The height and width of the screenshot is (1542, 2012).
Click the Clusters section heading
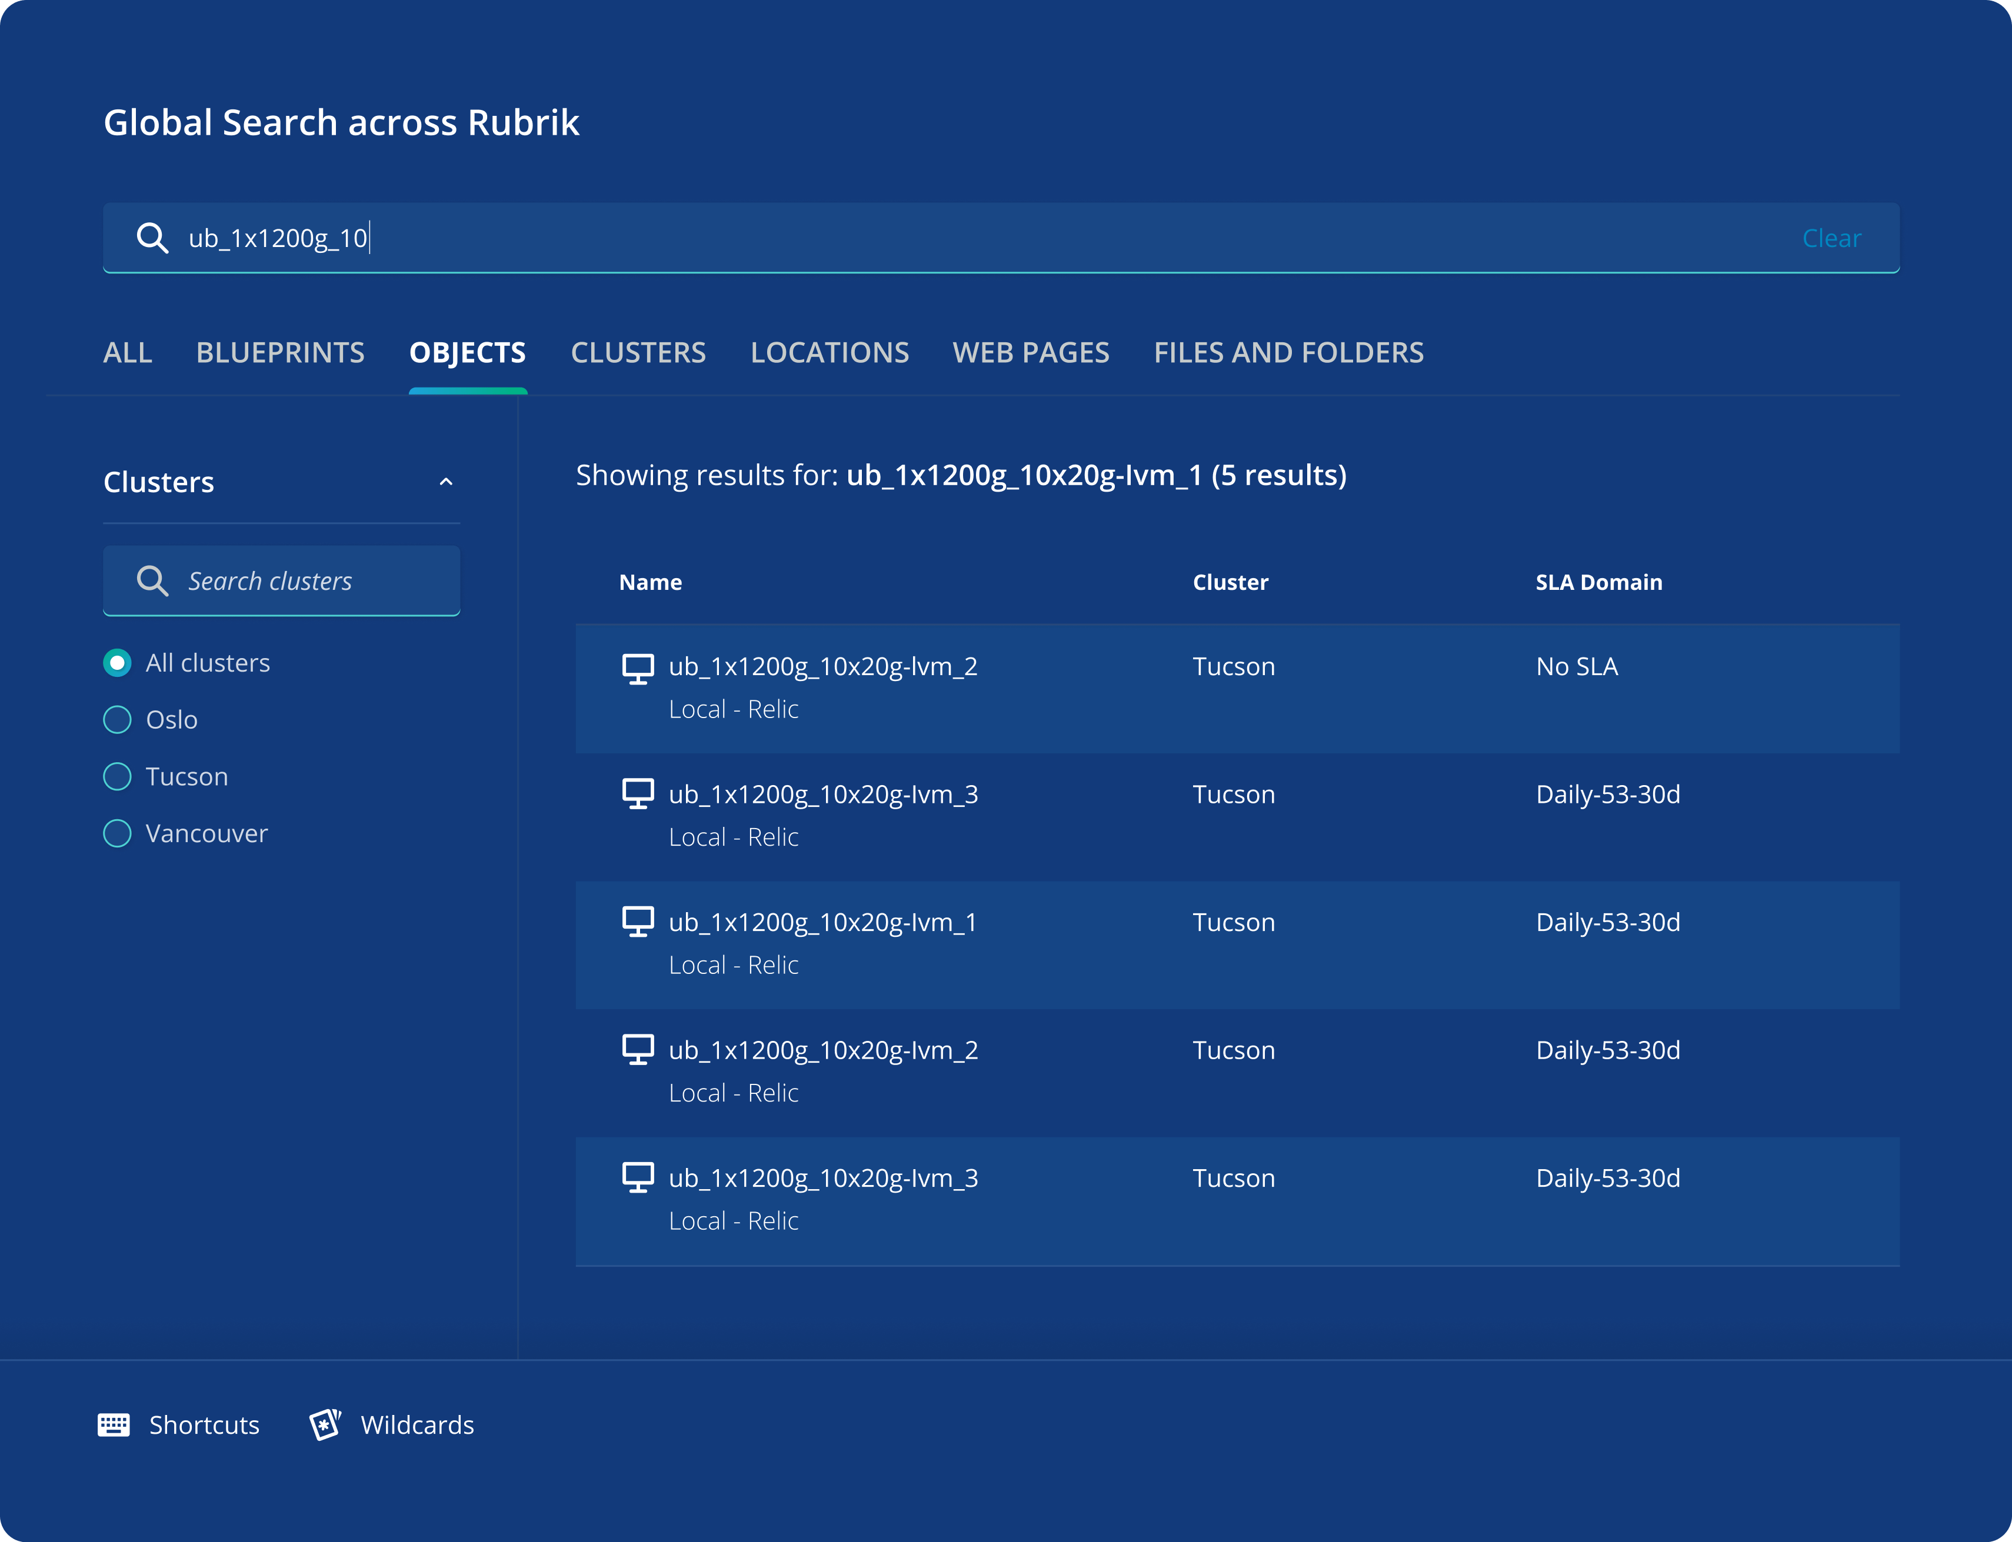[x=159, y=482]
